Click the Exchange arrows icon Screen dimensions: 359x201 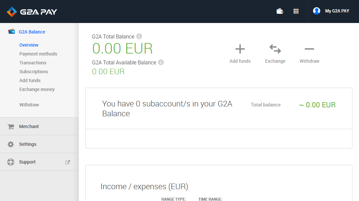(x=275, y=49)
